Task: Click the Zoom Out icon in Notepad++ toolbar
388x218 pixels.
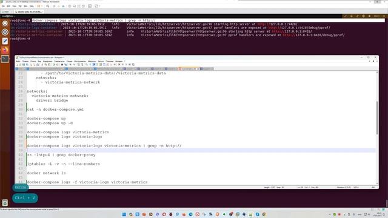Action: click(74, 65)
